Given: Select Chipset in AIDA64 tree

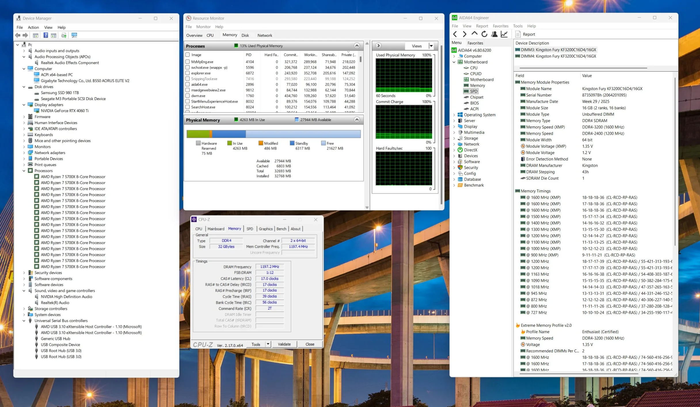Looking at the screenshot, I should click(x=476, y=97).
